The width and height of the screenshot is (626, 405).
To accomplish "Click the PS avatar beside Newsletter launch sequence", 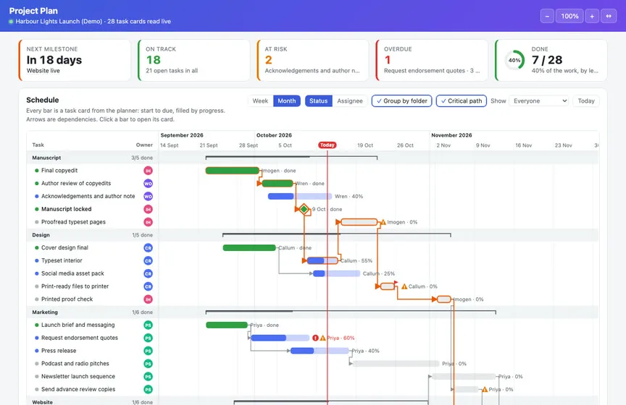I will (148, 376).
